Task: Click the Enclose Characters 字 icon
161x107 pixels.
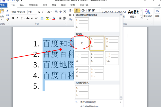Action: tap(64, 18)
